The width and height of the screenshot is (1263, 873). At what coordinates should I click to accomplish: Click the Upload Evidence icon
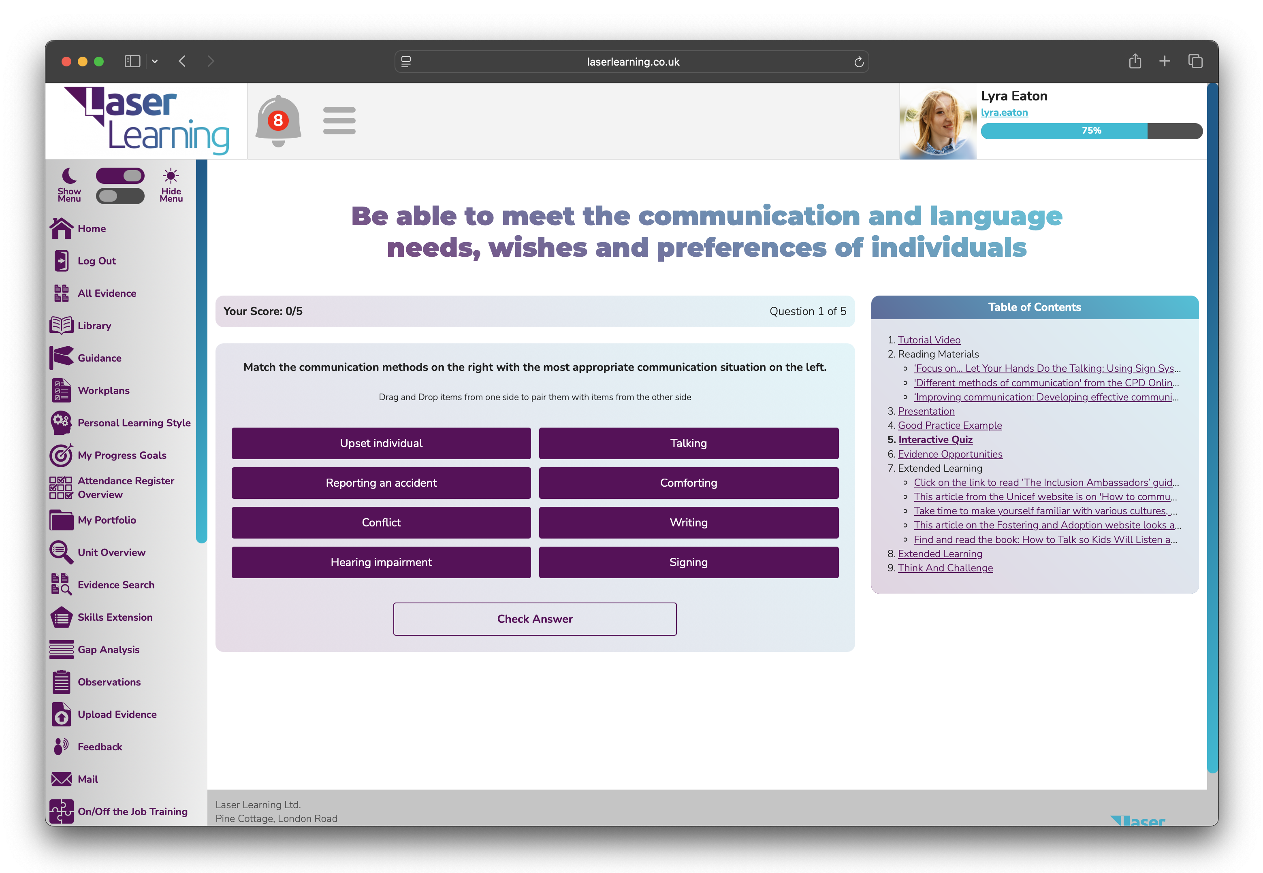click(x=61, y=714)
